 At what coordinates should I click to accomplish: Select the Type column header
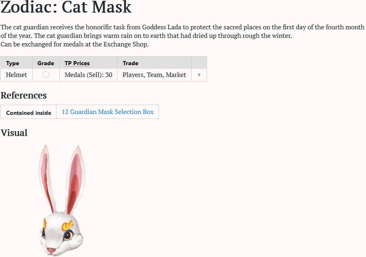point(13,63)
